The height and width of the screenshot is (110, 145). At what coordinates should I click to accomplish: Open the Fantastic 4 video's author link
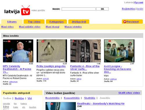tap(79, 79)
